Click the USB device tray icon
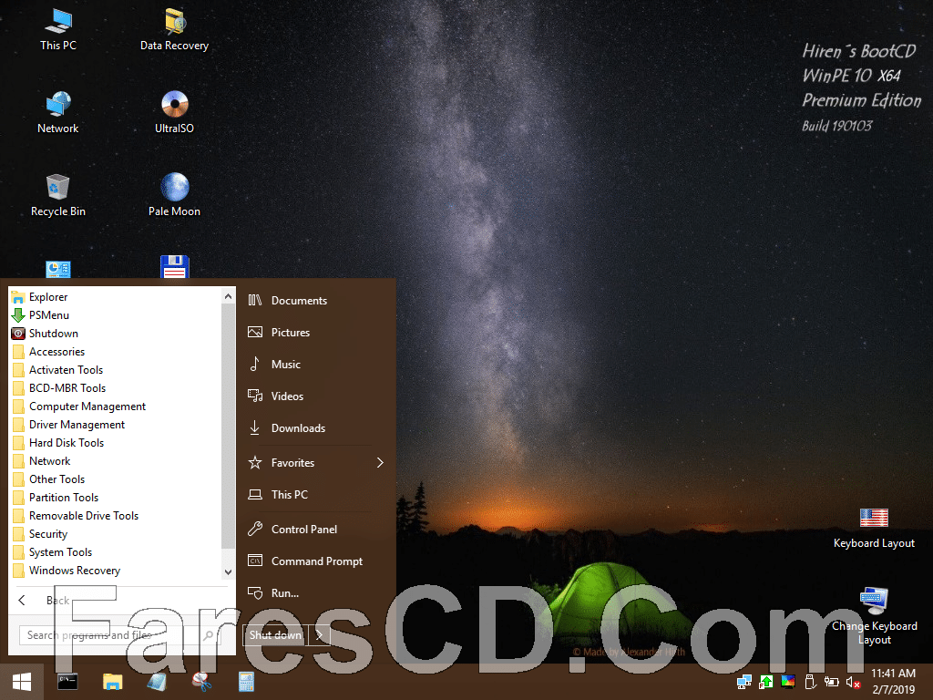The image size is (933, 700). click(x=810, y=682)
